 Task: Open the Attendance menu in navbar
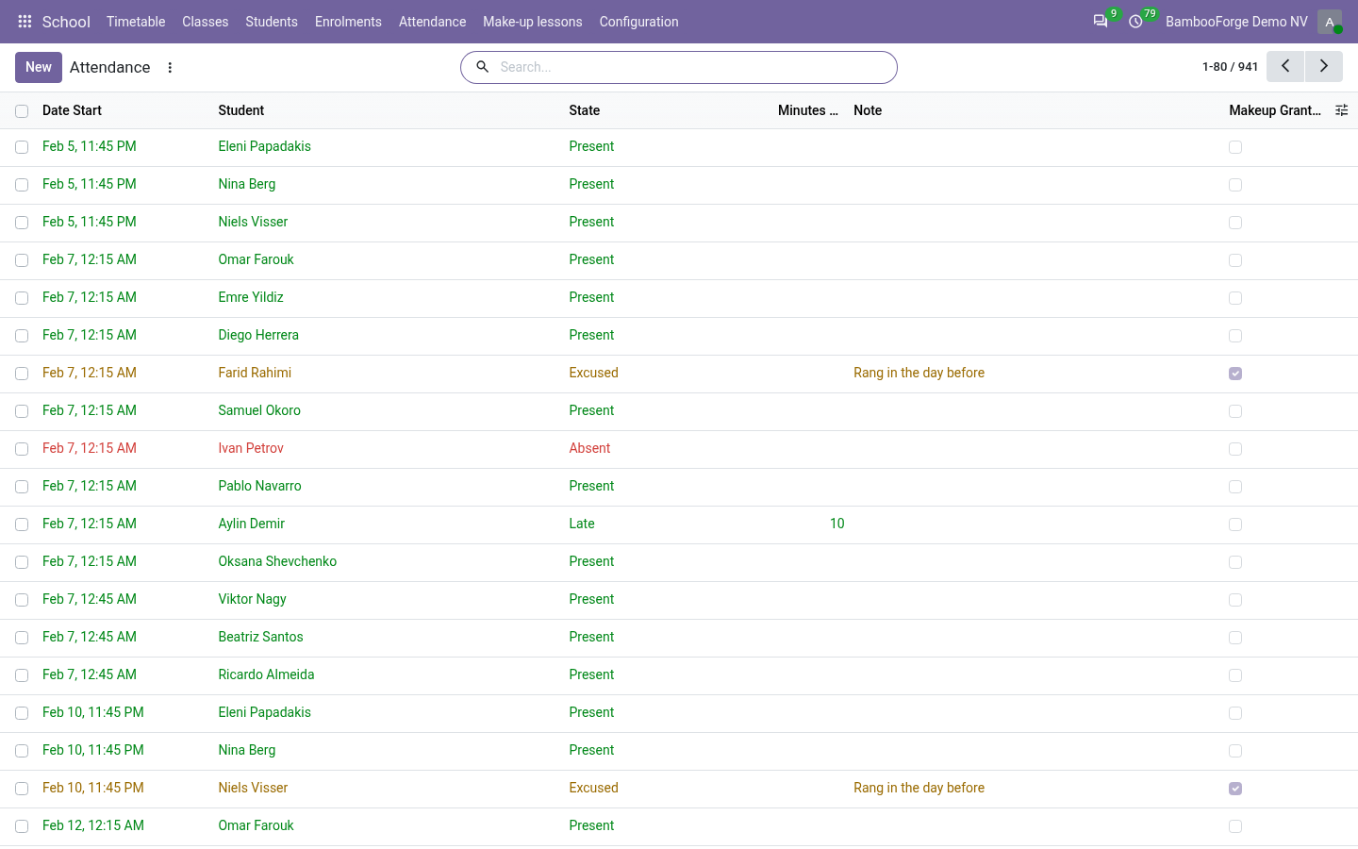coord(432,22)
